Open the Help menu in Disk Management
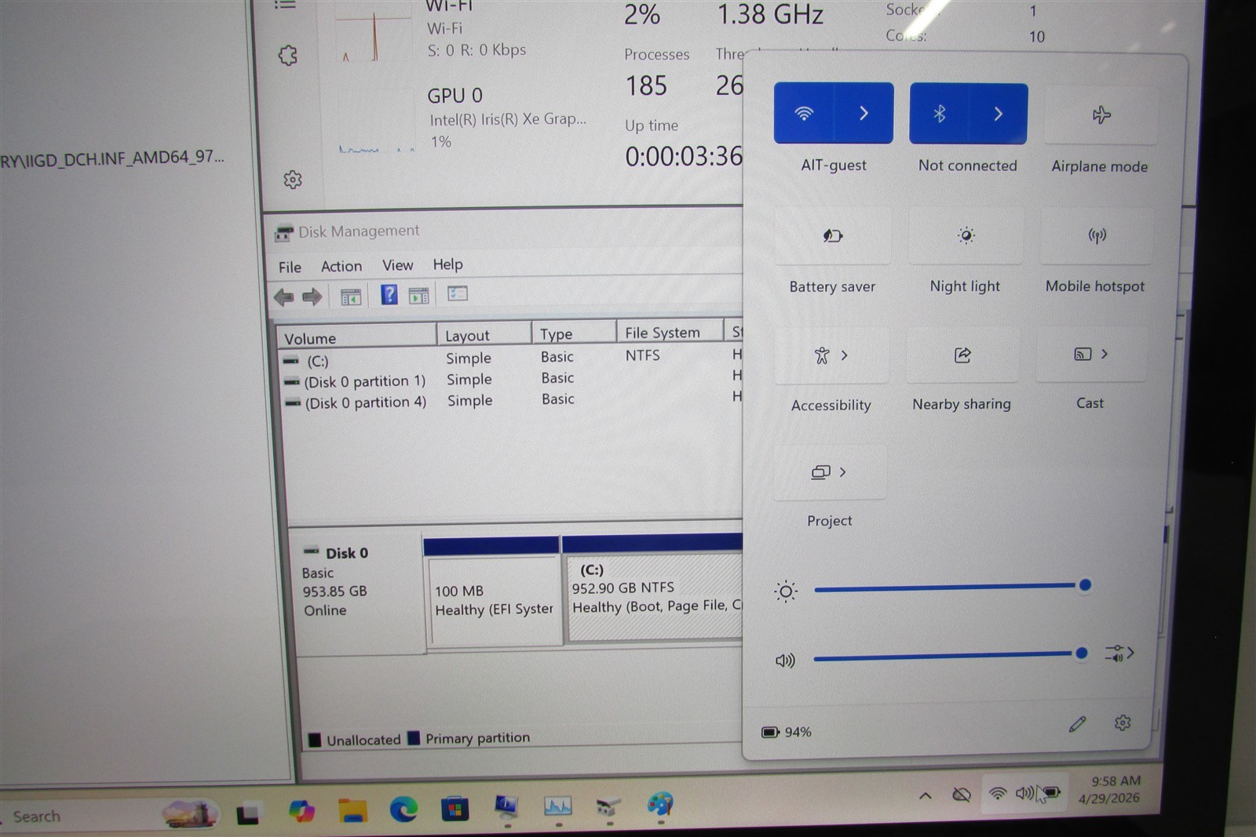Screen dimensions: 1256x837 pyautogui.click(x=447, y=264)
